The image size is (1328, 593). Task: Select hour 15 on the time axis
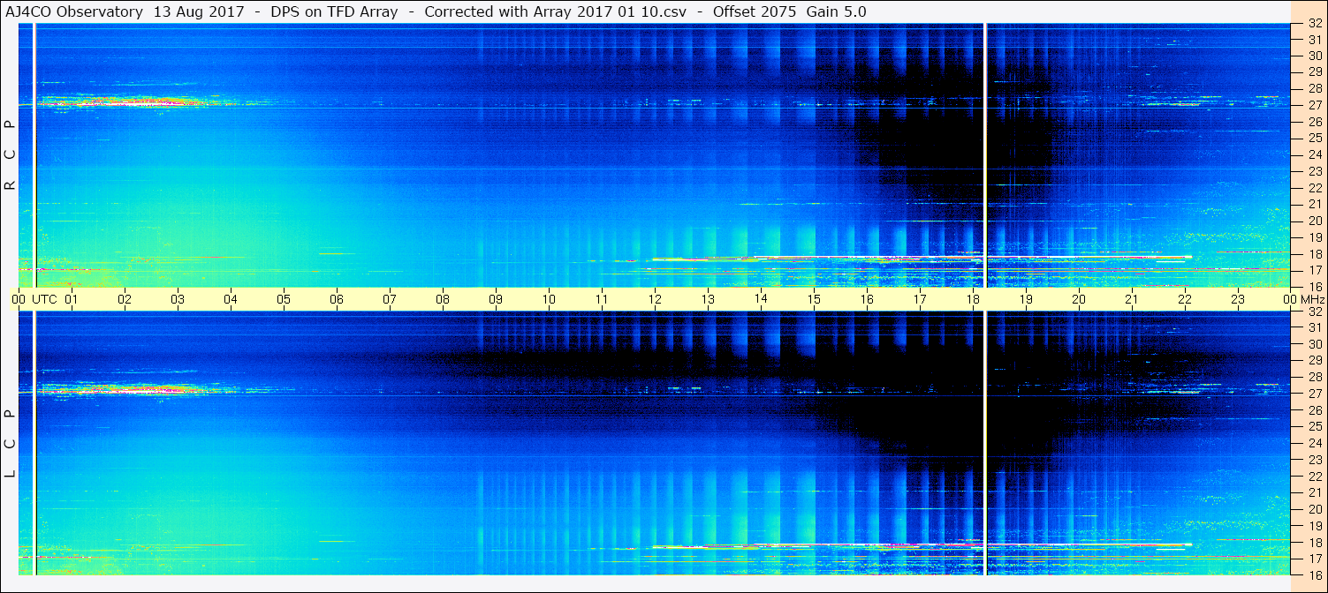click(814, 299)
